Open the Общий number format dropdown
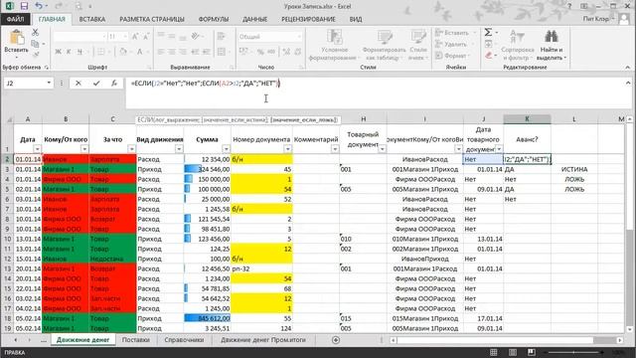636x358 pixels. pyautogui.click(x=299, y=37)
